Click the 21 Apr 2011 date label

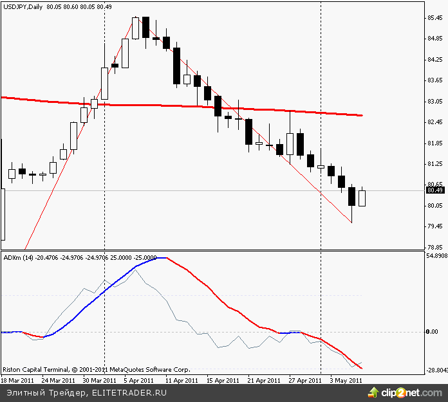(263, 380)
